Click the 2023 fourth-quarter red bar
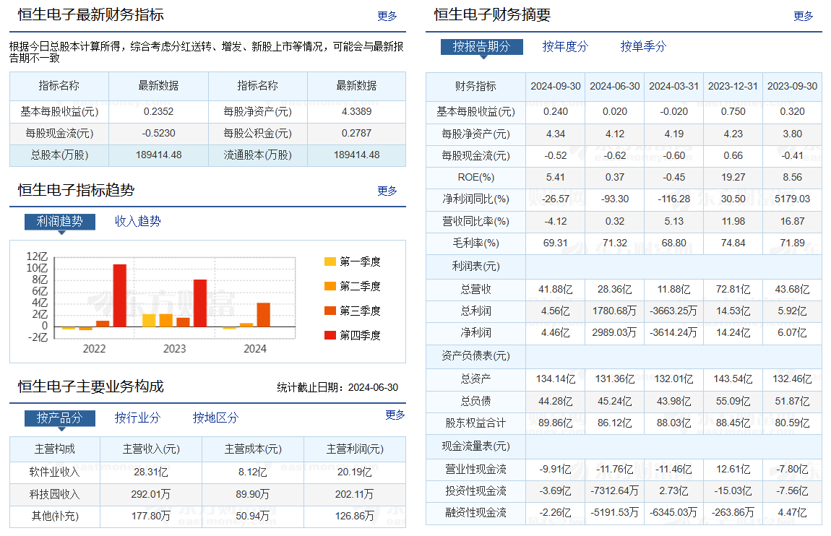The image size is (831, 536). pos(200,303)
